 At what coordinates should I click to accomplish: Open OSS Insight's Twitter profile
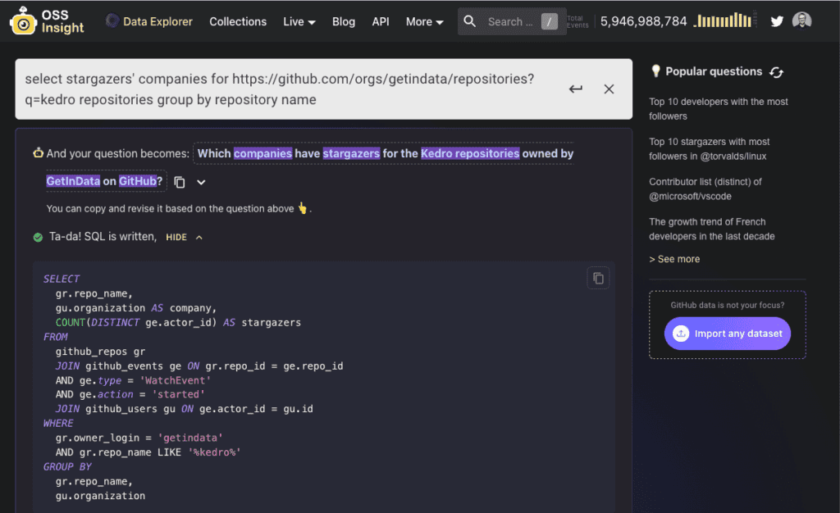776,20
